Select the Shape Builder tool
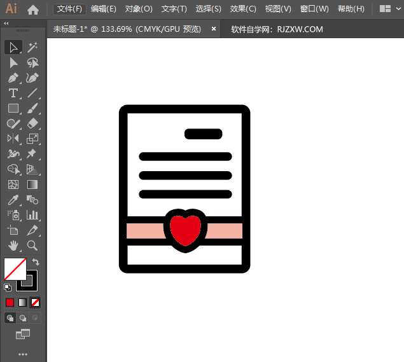 (13, 169)
